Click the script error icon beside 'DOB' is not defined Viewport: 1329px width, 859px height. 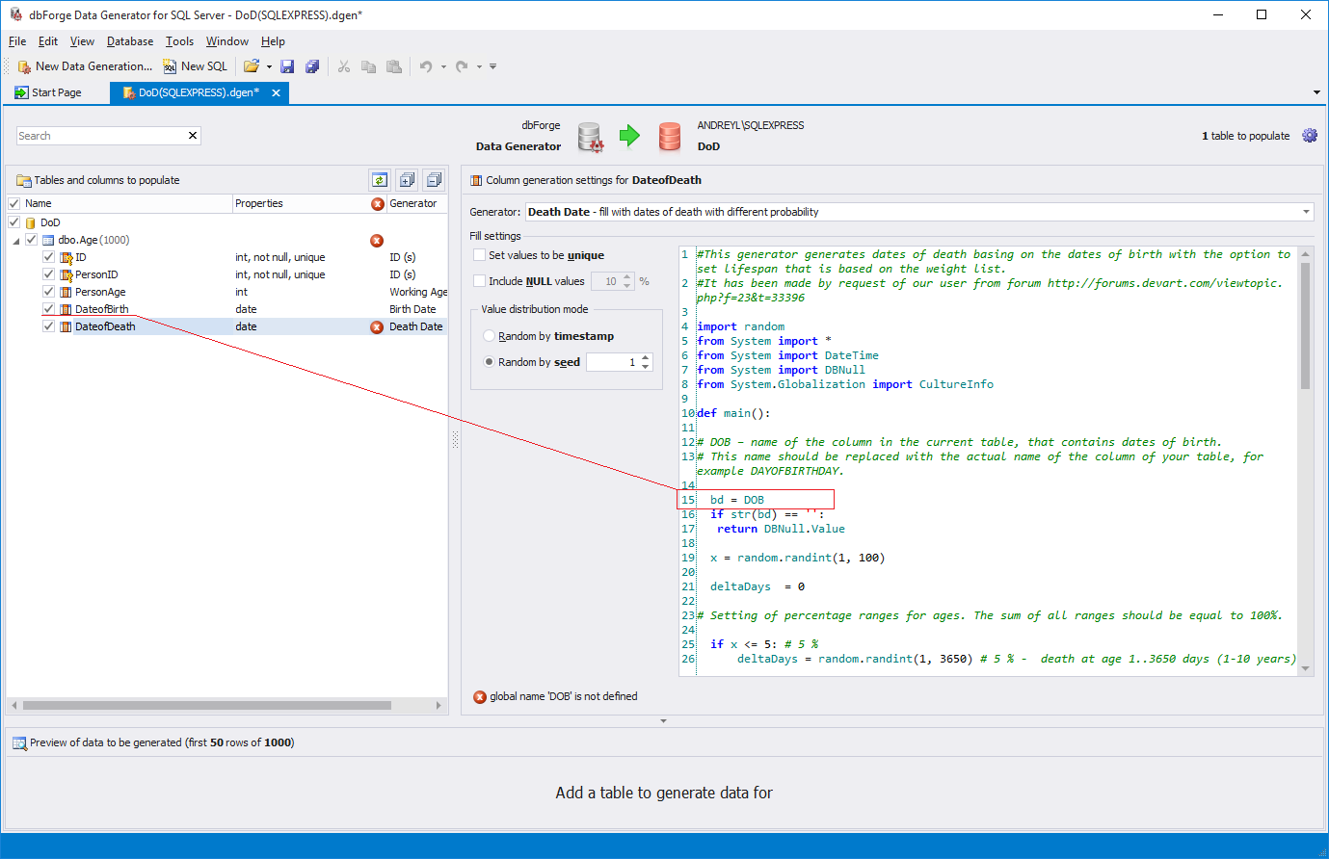(480, 697)
